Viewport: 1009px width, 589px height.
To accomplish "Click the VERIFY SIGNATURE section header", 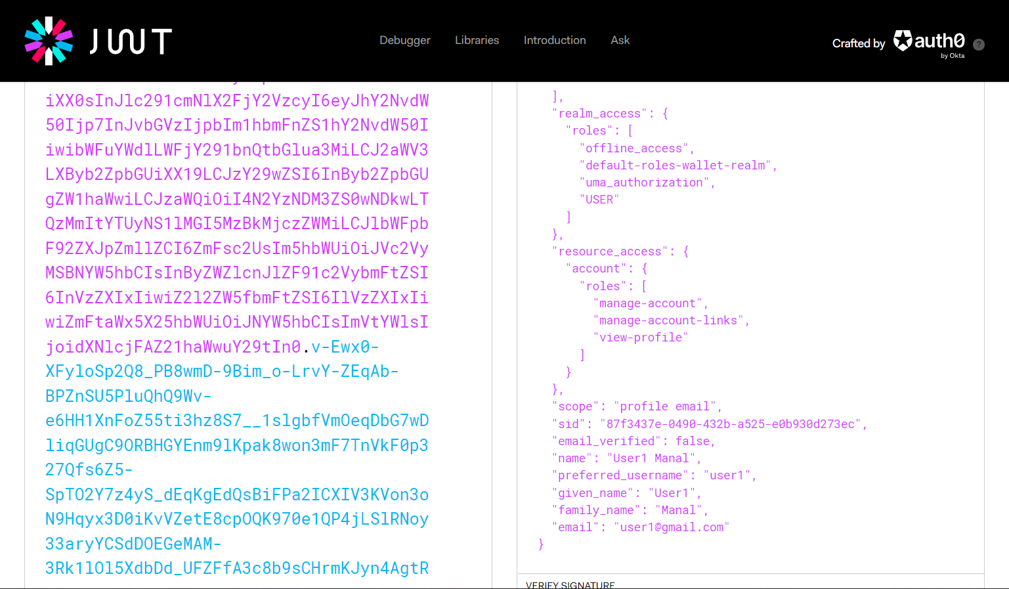I will 570,584.
